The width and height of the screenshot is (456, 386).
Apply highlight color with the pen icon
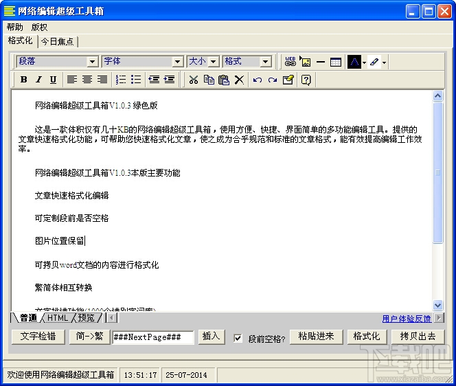pyautogui.click(x=374, y=62)
